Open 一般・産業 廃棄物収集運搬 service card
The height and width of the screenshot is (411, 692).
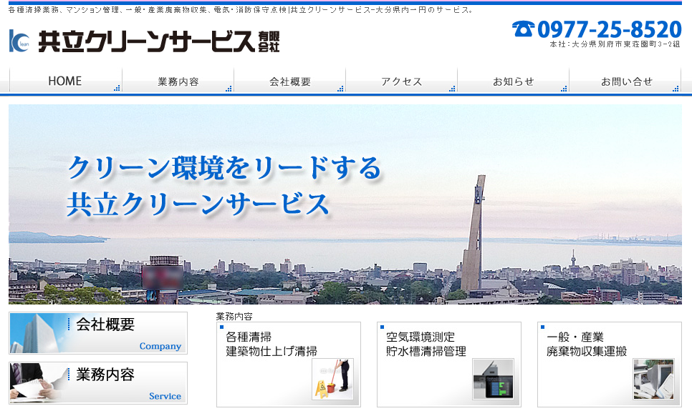610,365
